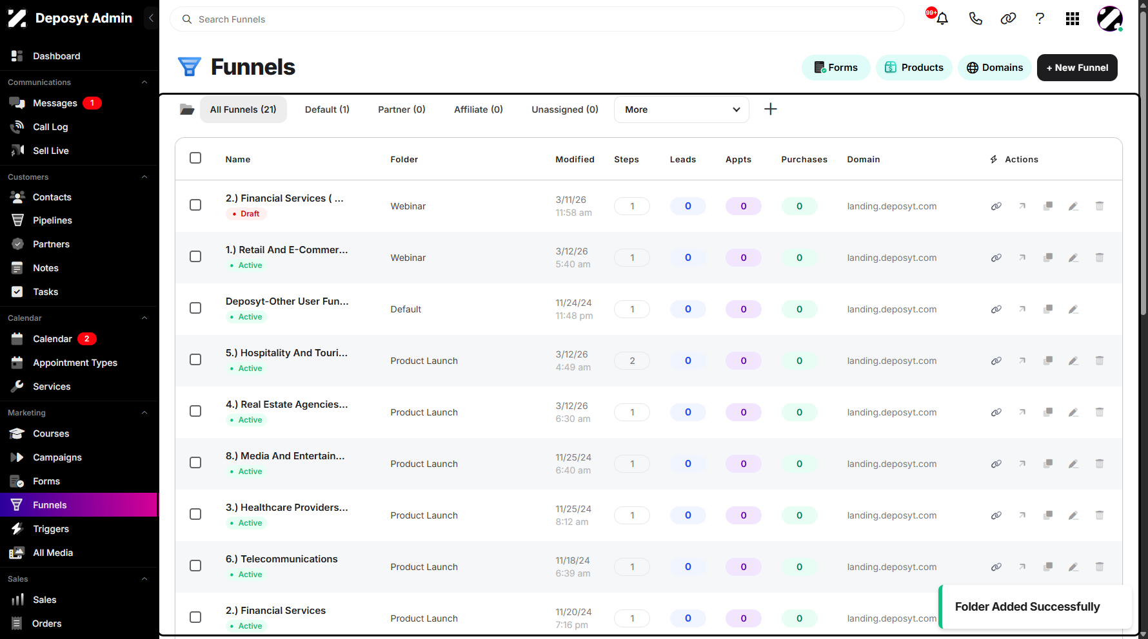Image resolution: width=1148 pixels, height=639 pixels.
Task: Collapse the Sales sidebar section
Action: pos(144,579)
